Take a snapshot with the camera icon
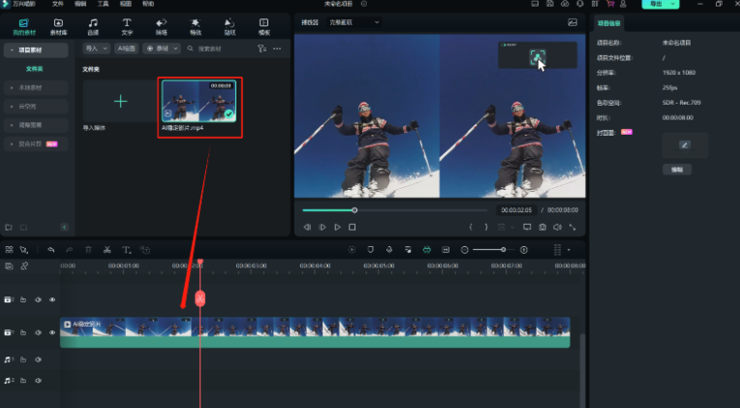 pyautogui.click(x=542, y=227)
